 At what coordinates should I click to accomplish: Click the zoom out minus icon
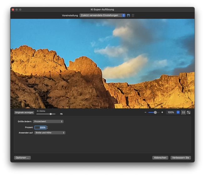pyautogui.click(x=145, y=112)
